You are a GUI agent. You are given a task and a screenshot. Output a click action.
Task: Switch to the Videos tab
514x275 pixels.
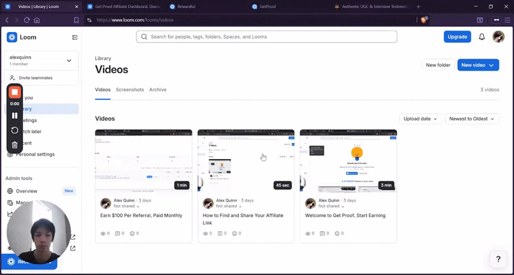click(103, 90)
